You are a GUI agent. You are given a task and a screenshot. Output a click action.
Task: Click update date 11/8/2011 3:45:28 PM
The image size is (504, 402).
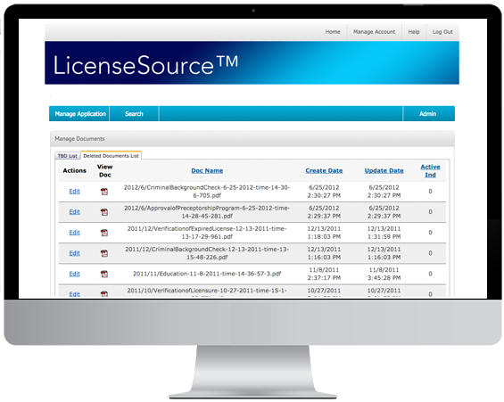click(x=384, y=274)
